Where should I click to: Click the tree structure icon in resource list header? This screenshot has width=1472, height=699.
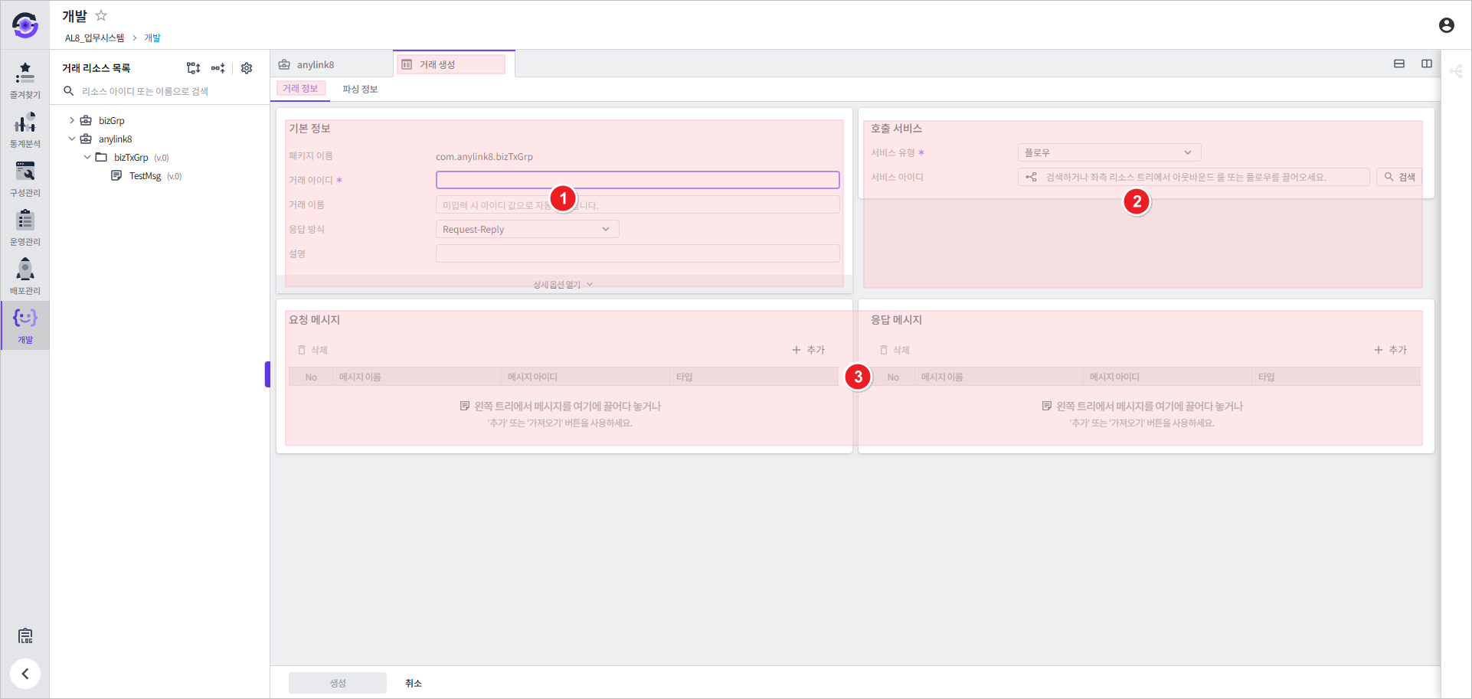click(x=193, y=68)
